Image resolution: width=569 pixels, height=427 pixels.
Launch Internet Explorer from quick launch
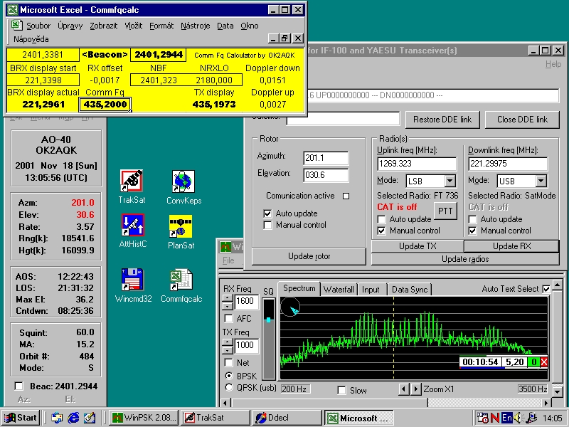coord(73,418)
